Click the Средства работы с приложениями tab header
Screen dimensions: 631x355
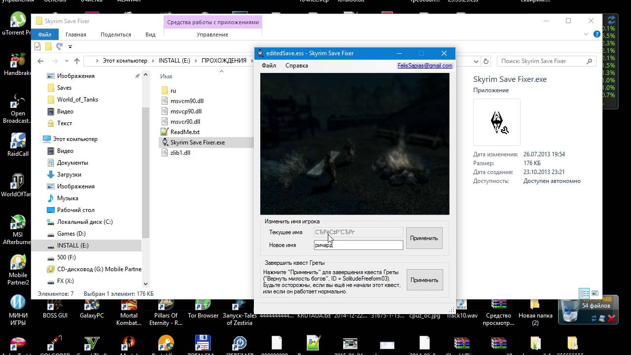coord(213,22)
